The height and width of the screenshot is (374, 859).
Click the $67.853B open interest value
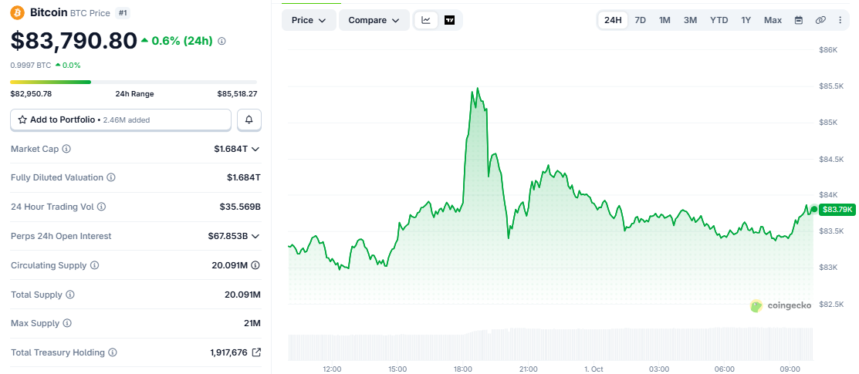click(x=228, y=237)
